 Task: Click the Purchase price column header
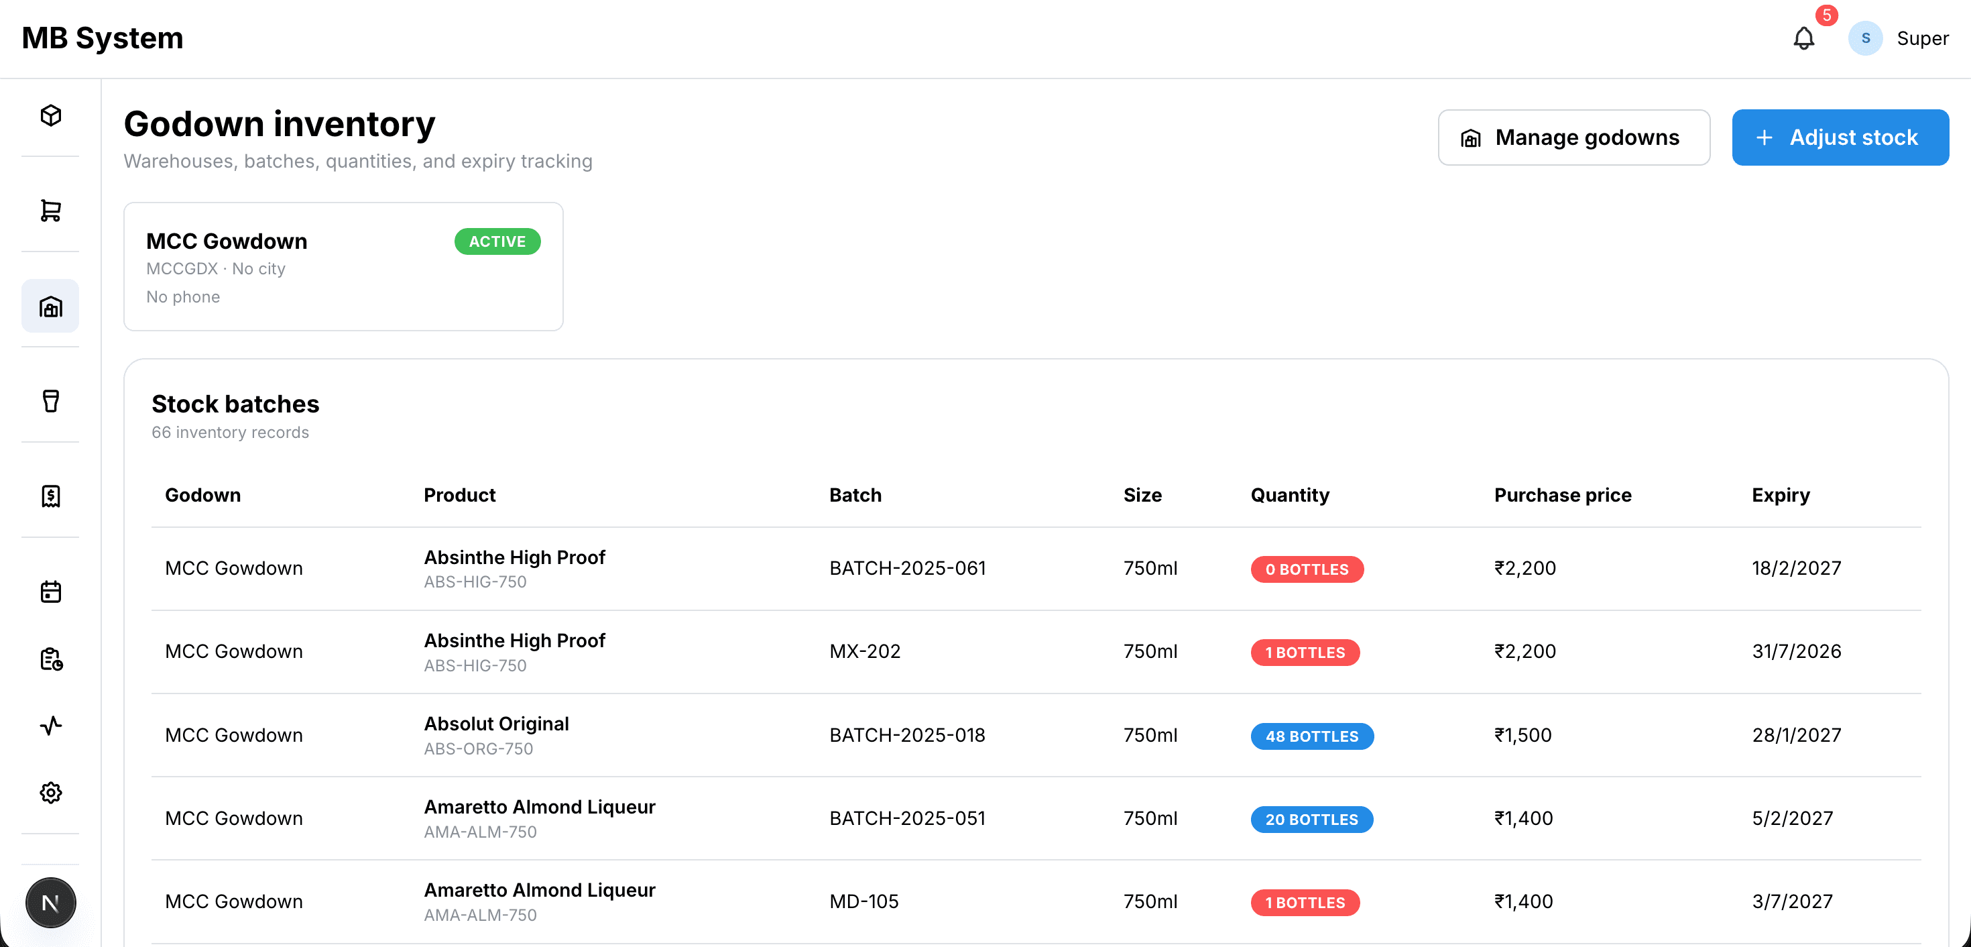[x=1563, y=496]
